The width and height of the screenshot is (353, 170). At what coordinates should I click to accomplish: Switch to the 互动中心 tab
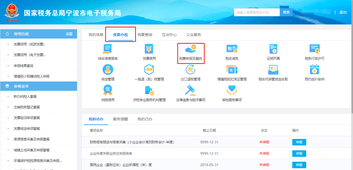[x=169, y=35]
